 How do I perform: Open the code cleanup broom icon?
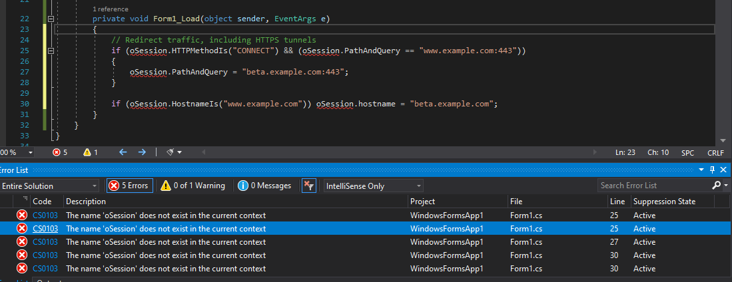tap(171, 152)
